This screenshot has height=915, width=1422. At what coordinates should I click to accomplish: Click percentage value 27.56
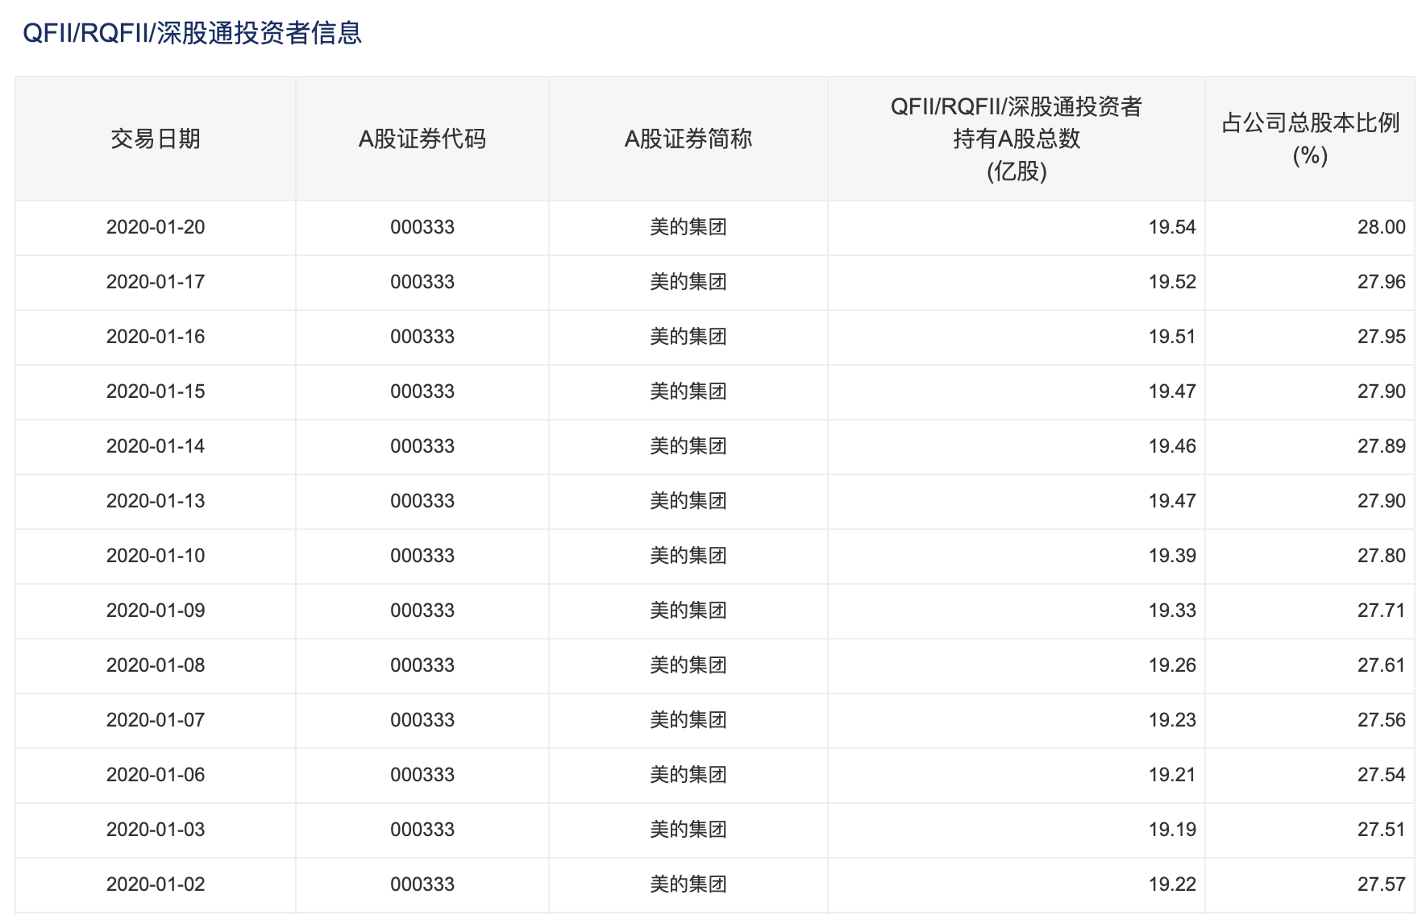point(1382,720)
